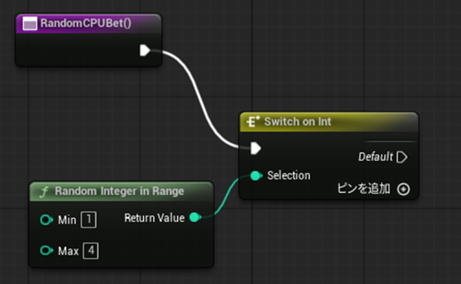
Task: Click the Min value field showing 1
Action: (x=89, y=220)
